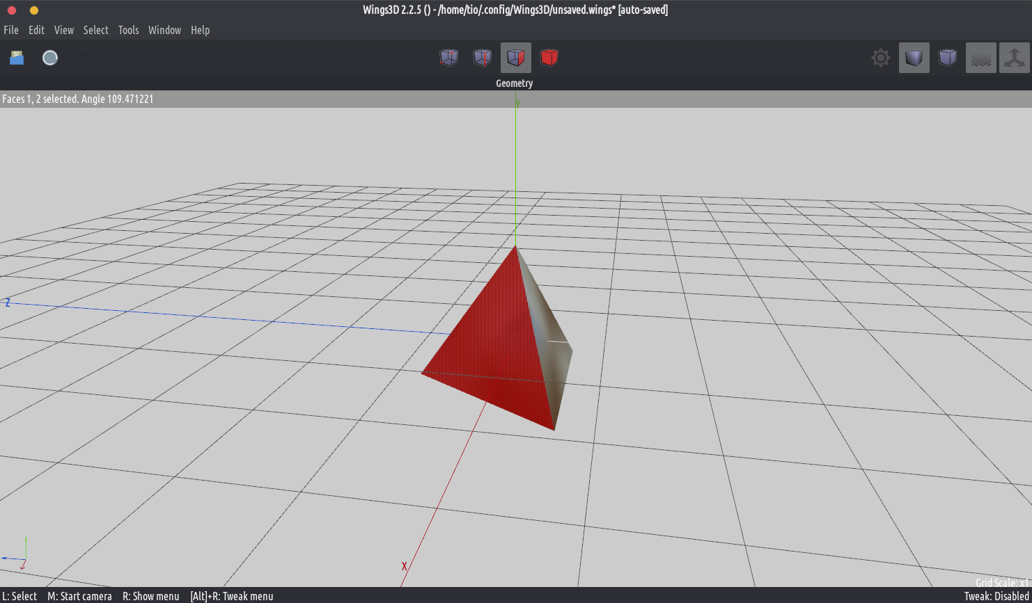Open the Select menu

coord(96,30)
